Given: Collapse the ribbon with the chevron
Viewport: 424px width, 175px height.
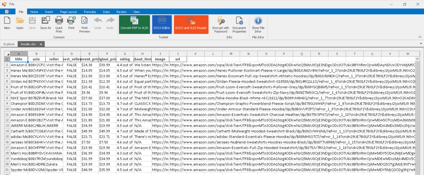Looking at the screenshot, I should (x=420, y=37).
